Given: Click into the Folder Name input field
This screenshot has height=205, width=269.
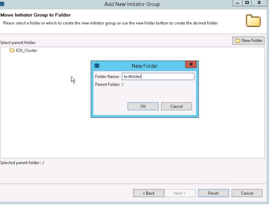Looking at the screenshot, I should 158,77.
